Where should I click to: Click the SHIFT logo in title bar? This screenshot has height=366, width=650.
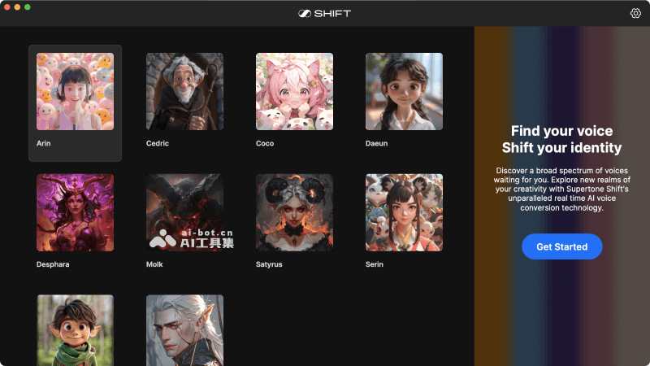coord(324,13)
